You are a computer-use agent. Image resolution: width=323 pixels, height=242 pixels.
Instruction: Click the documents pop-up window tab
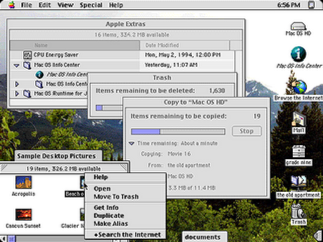tap(204, 237)
